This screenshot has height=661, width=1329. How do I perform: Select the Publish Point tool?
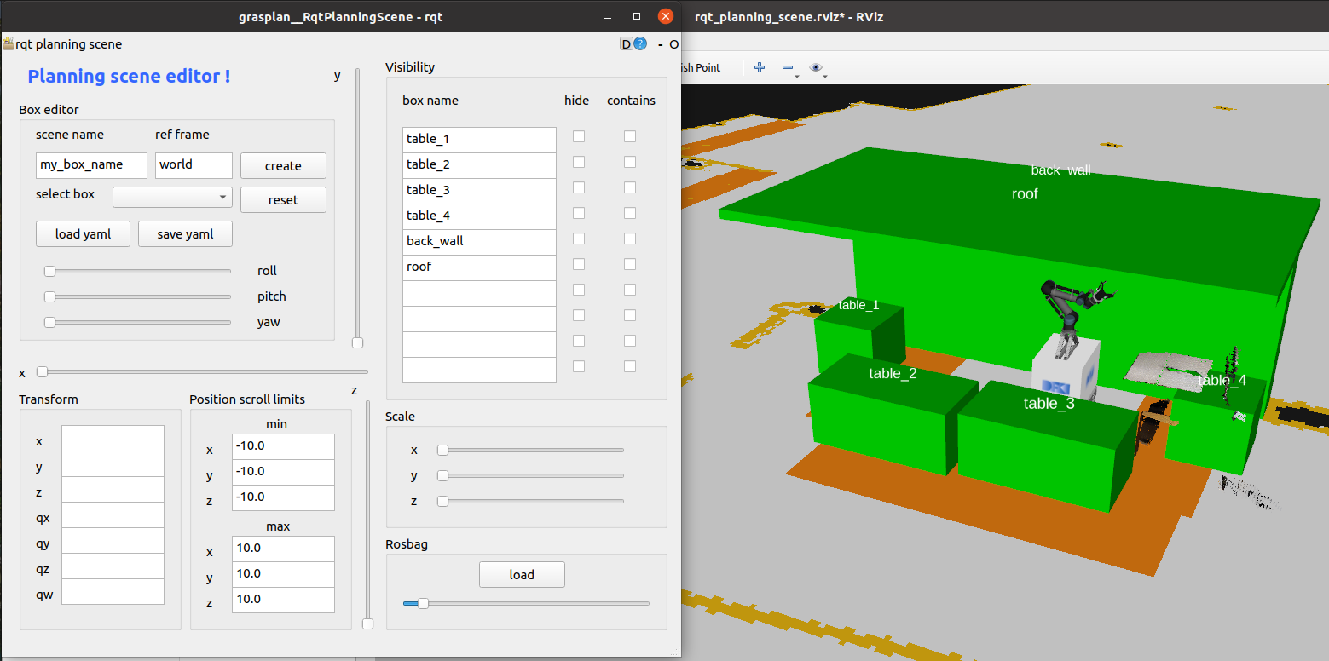[700, 67]
